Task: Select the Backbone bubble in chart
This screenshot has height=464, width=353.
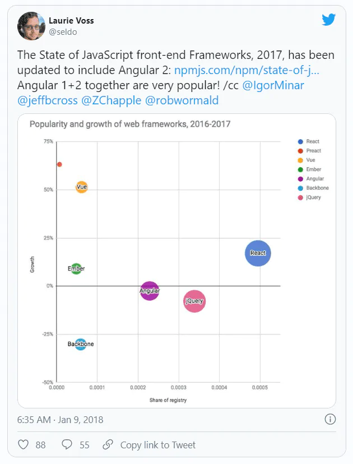Action: (81, 344)
